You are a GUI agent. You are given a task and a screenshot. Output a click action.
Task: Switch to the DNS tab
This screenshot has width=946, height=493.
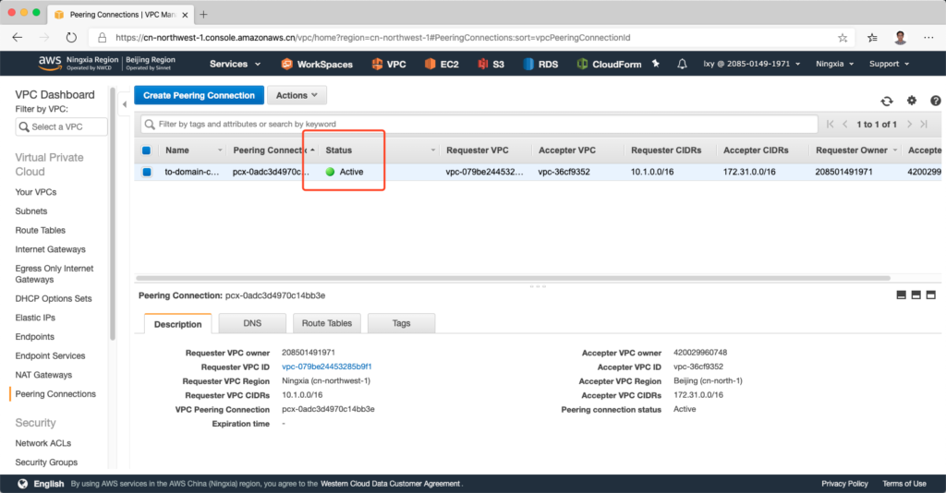[252, 323]
